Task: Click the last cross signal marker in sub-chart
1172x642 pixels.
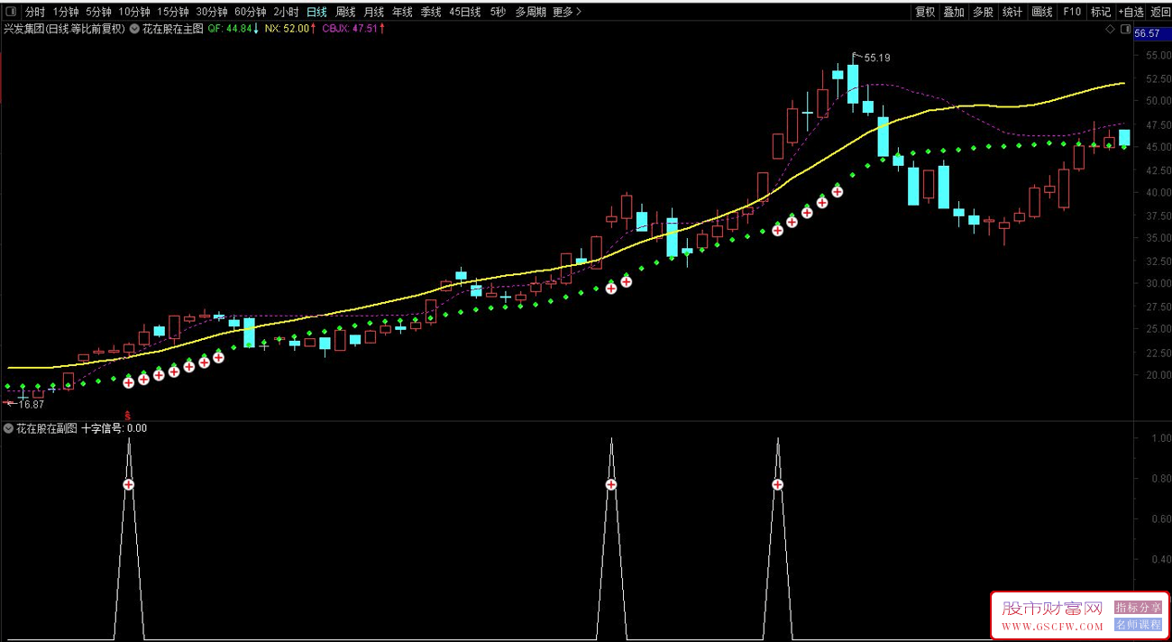Action: pos(777,485)
